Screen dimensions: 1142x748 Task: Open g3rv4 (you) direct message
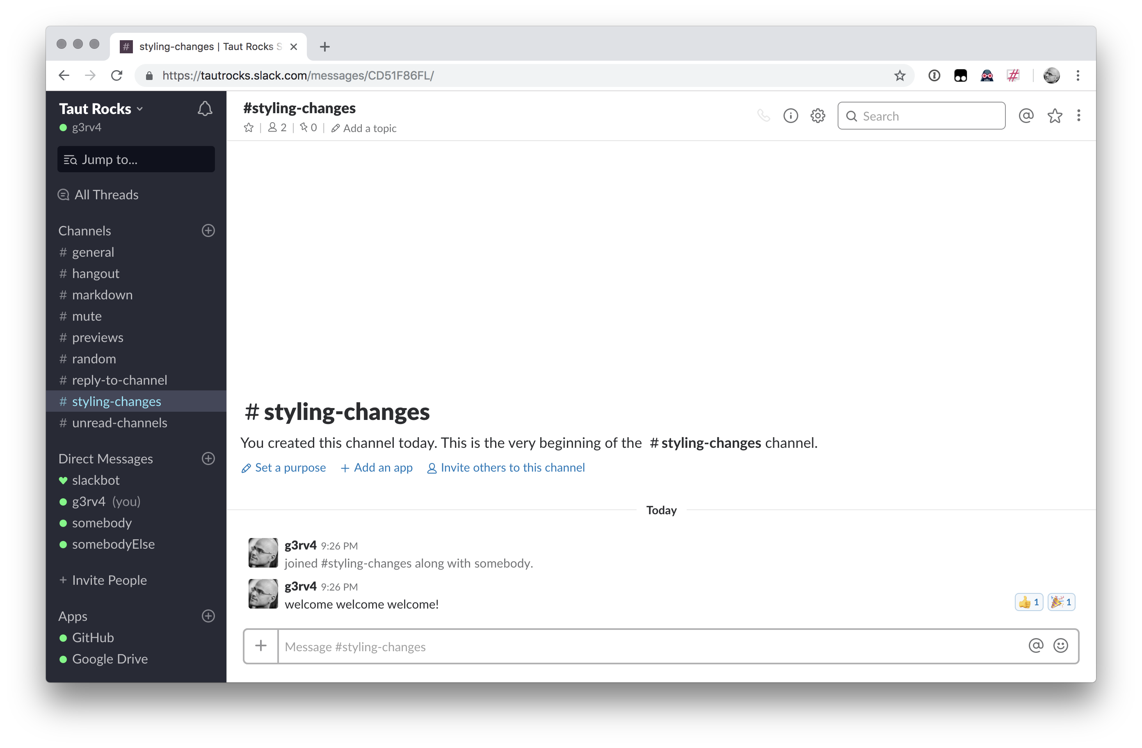(x=136, y=502)
